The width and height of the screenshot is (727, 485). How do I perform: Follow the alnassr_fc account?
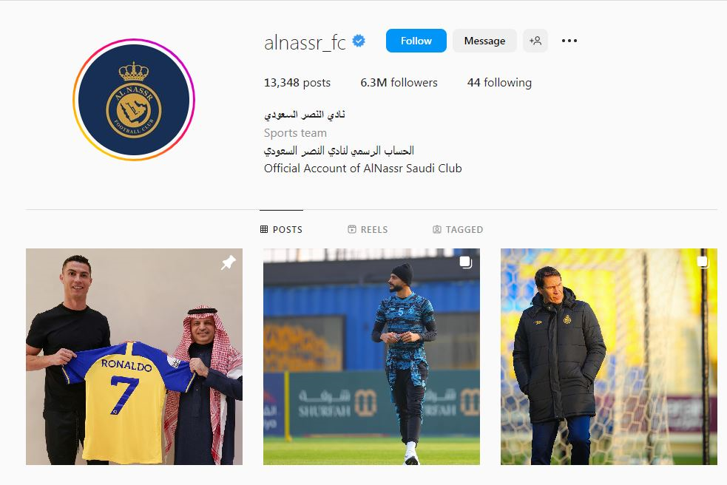(x=416, y=41)
